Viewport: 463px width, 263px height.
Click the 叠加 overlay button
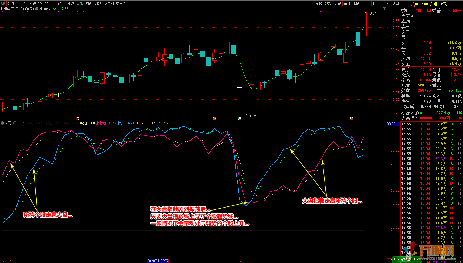point(328,3)
